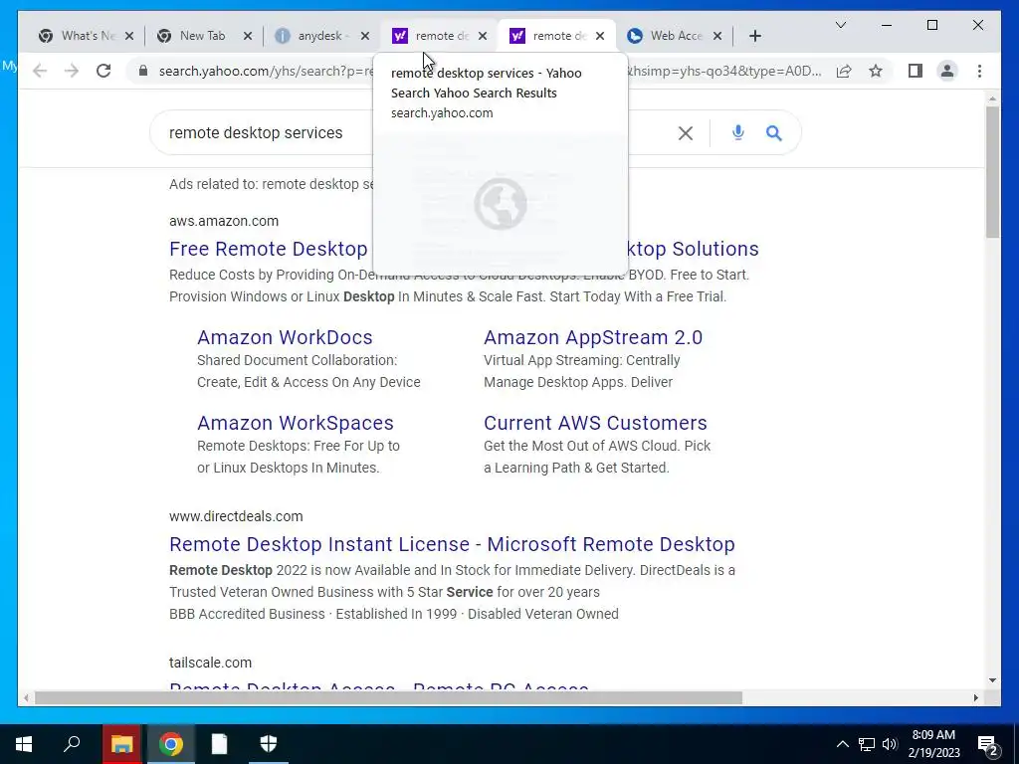Open Remote Desktop Instant License link
This screenshot has width=1019, height=764.
tap(452, 544)
